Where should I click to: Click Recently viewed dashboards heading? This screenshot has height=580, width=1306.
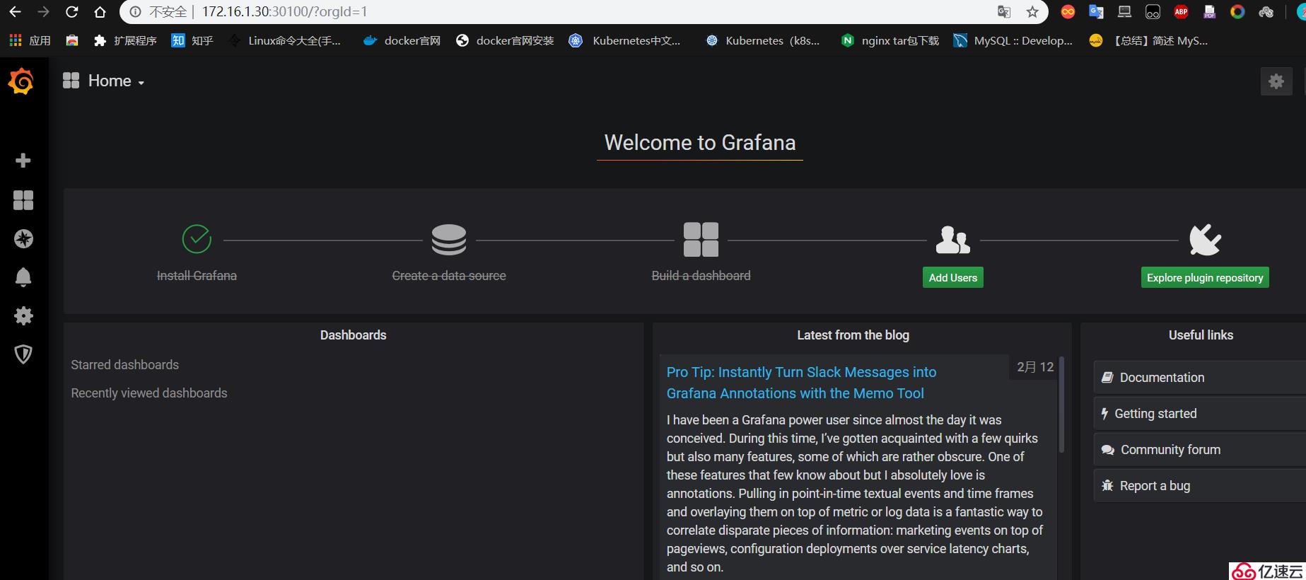[x=149, y=393]
